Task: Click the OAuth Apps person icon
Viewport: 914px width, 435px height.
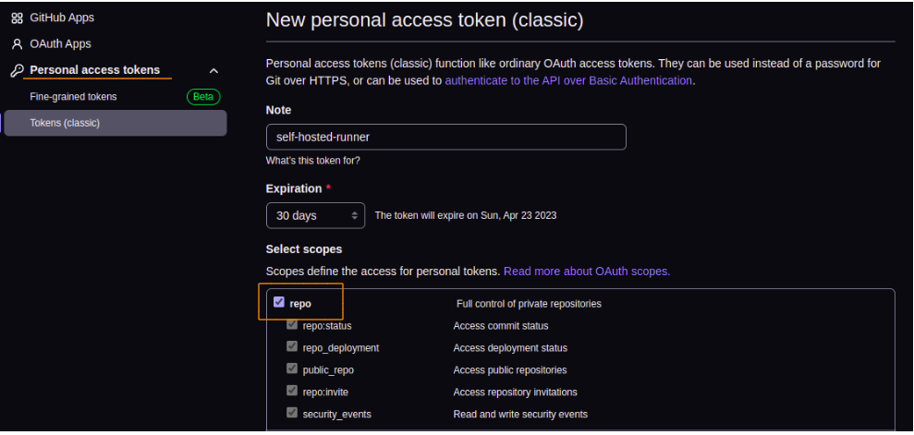Action: coord(17,43)
